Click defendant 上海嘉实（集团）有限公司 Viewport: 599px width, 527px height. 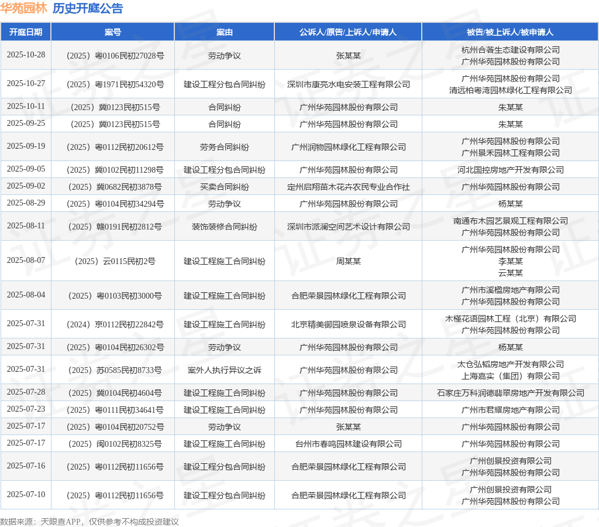pos(510,377)
